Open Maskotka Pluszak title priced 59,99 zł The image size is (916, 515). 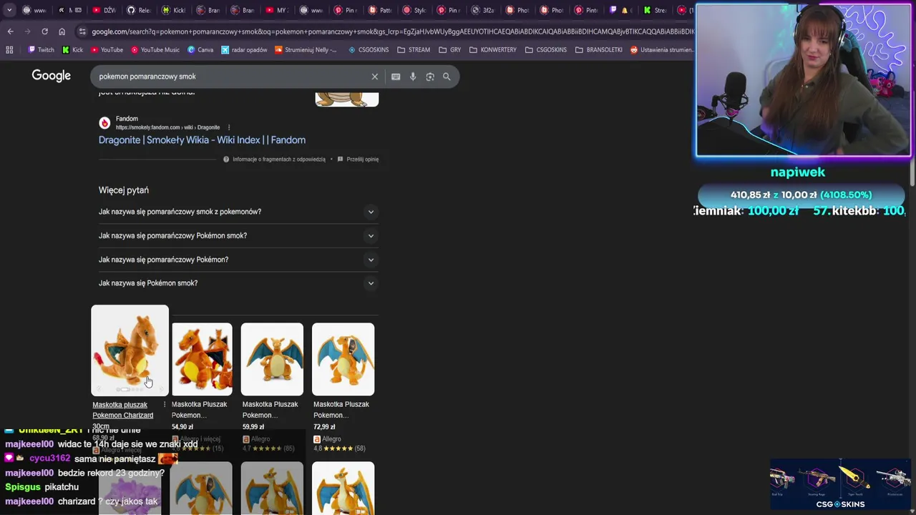[x=270, y=409]
